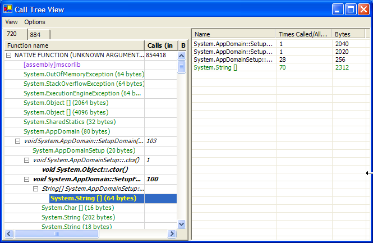Click the 854418 calls value
This screenshot has height=243, width=373.
pos(156,55)
